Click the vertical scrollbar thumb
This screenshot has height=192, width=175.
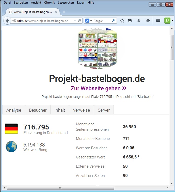click(172, 48)
